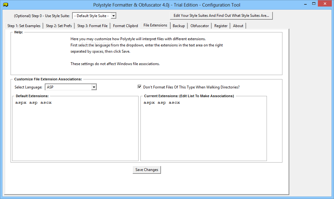Click the Polystyle PS app icon in title bar
The image size is (334, 199).
click(6, 4)
